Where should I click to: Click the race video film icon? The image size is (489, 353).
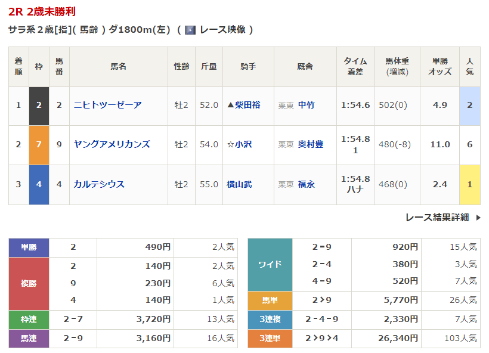pos(190,30)
